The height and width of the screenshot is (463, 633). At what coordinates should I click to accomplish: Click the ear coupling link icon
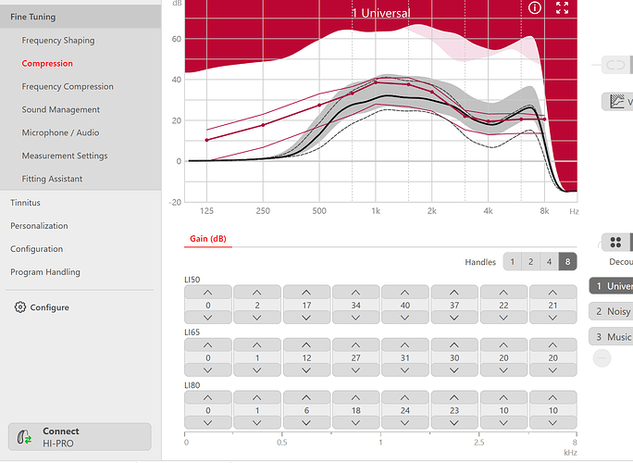[614, 64]
